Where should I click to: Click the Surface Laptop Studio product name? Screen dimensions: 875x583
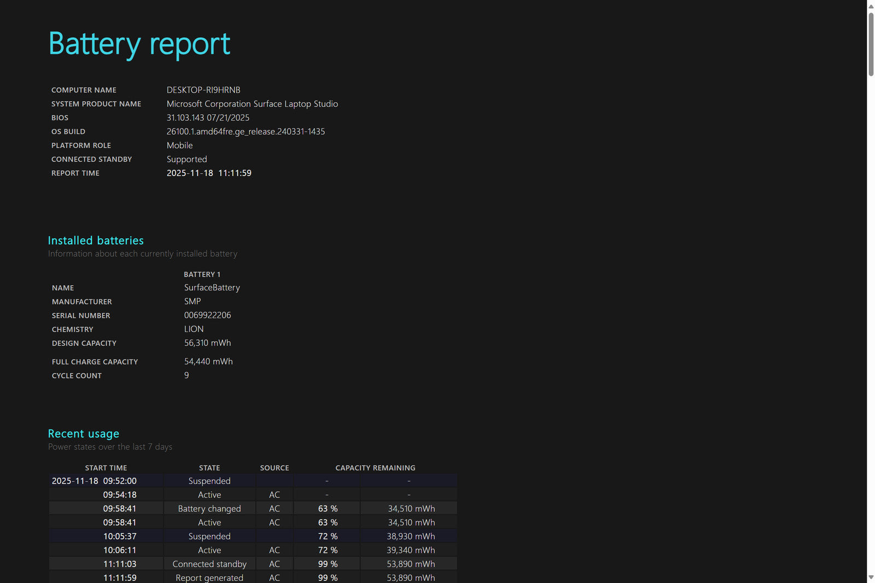pos(252,104)
